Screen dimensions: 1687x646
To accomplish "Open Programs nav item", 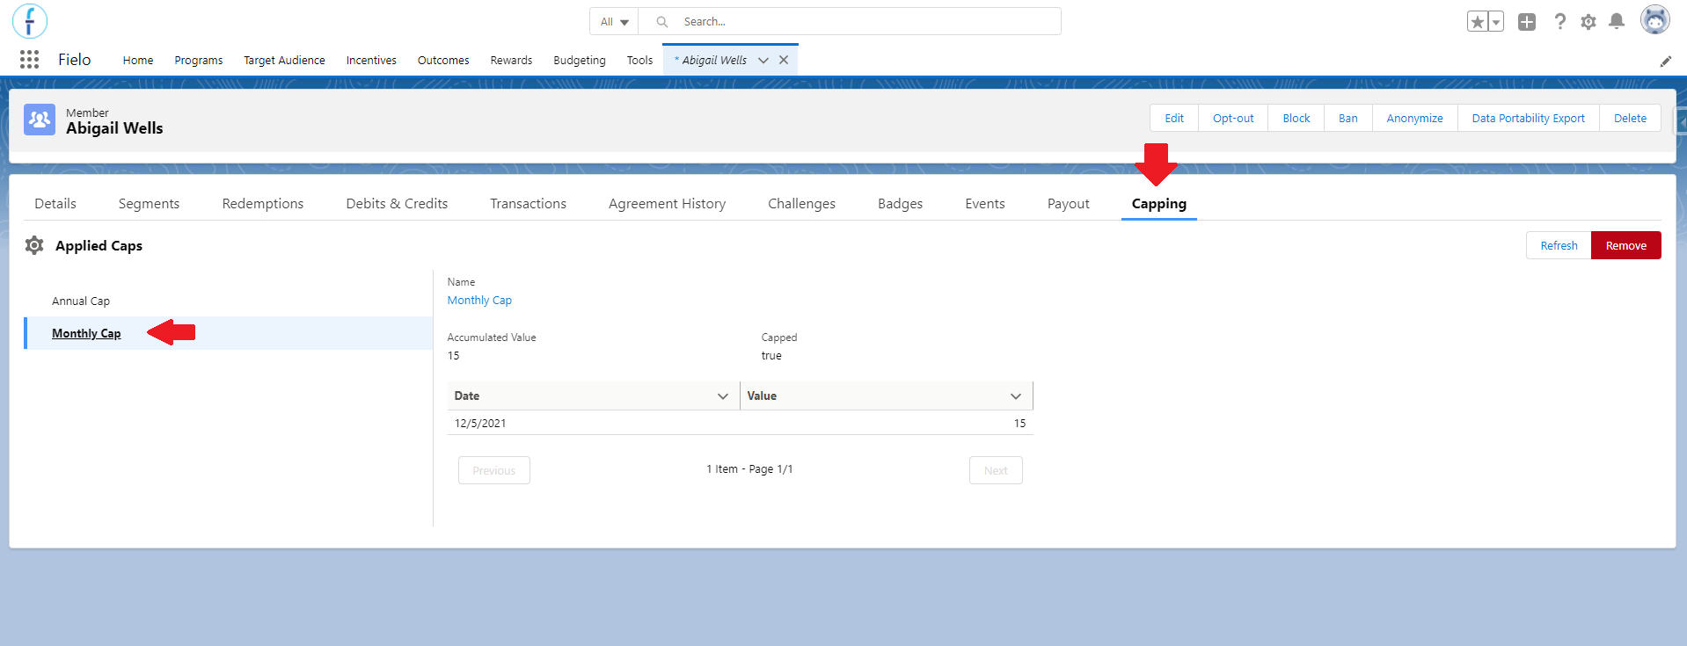I will pos(199,61).
